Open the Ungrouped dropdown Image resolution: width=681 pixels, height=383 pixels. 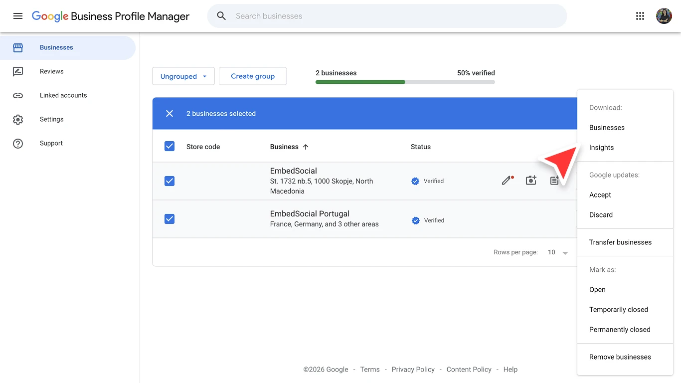point(183,76)
